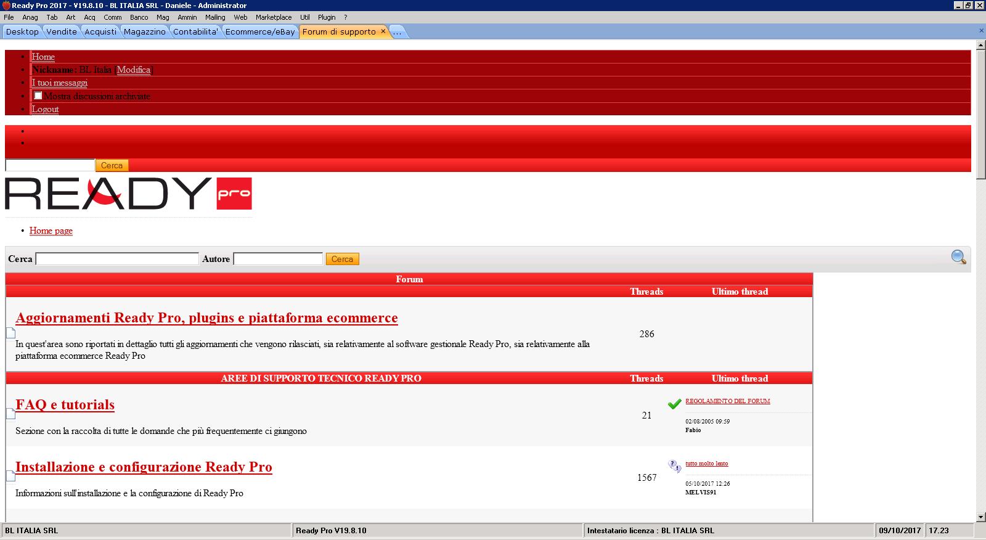Image resolution: width=986 pixels, height=540 pixels.
Task: Close the Forum di supporto tab
Action: 383,31
